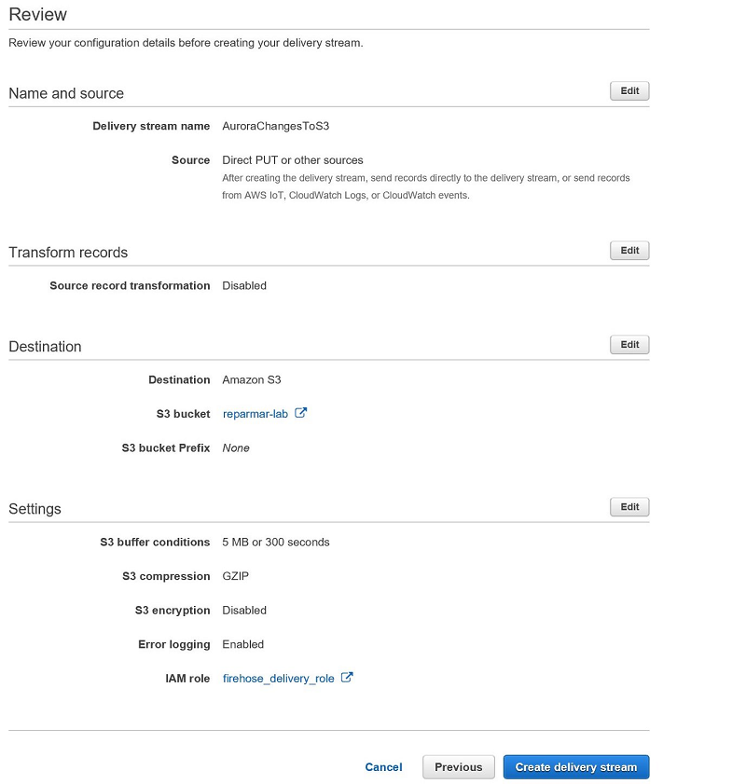Click Create delivery stream button
This screenshot has width=746, height=784.
click(576, 767)
